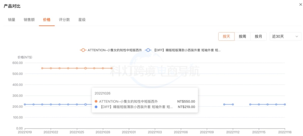This screenshot has width=303, height=136.
Task: Open the 评分数 tab
Action: (x=64, y=20)
